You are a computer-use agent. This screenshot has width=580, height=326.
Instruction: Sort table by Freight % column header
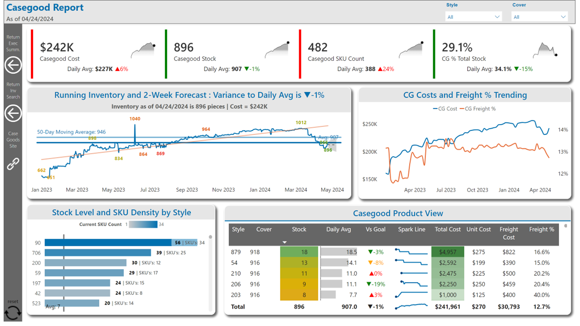541,230
